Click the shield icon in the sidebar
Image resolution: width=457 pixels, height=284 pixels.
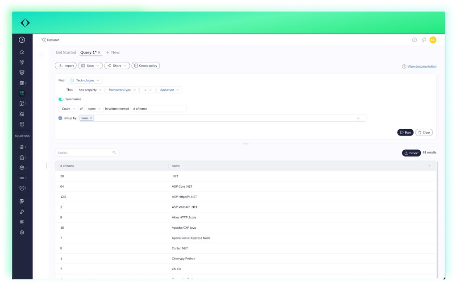[22, 72]
